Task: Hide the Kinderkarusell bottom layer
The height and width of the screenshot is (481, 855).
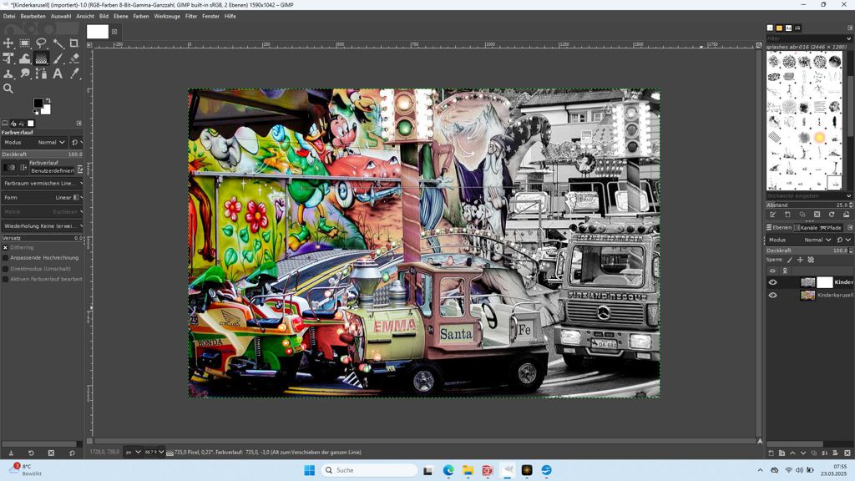Action: coord(772,295)
